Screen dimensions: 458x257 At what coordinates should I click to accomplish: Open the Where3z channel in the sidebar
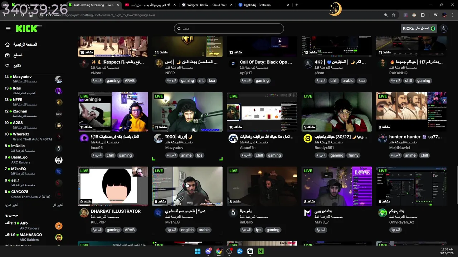pos(33,137)
